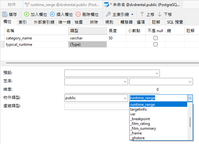Select _frame in the dropdown list
Image resolution: width=199 pixels, height=144 pixels.
pyautogui.click(x=158, y=133)
